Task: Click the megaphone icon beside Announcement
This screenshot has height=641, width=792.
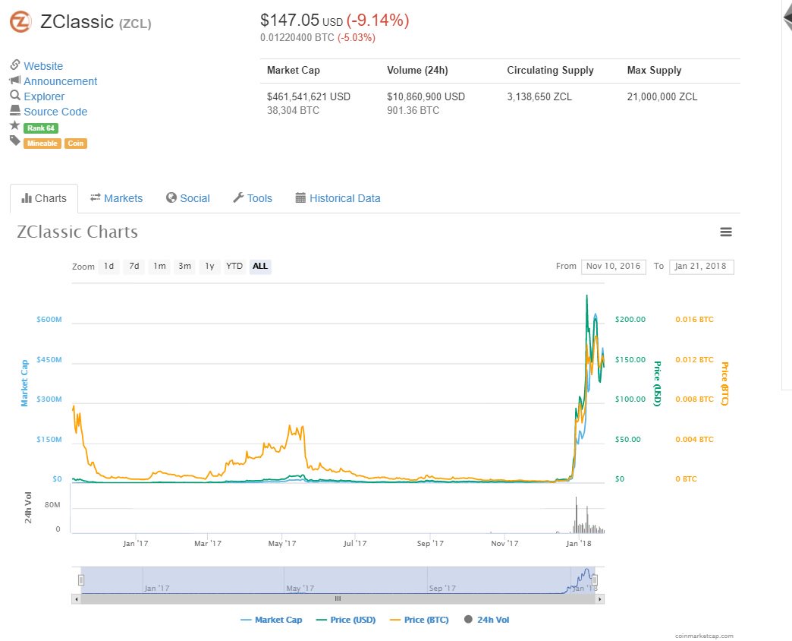Action: tap(15, 80)
